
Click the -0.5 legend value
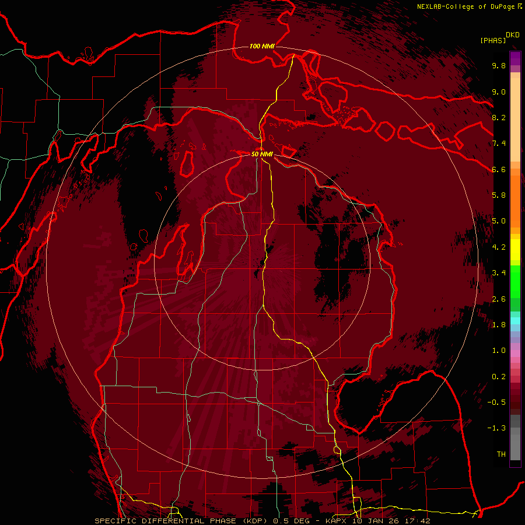[x=496, y=402]
